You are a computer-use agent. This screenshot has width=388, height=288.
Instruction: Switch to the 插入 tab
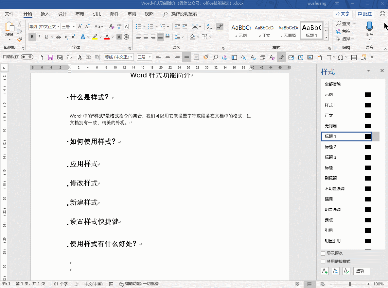(x=45, y=14)
